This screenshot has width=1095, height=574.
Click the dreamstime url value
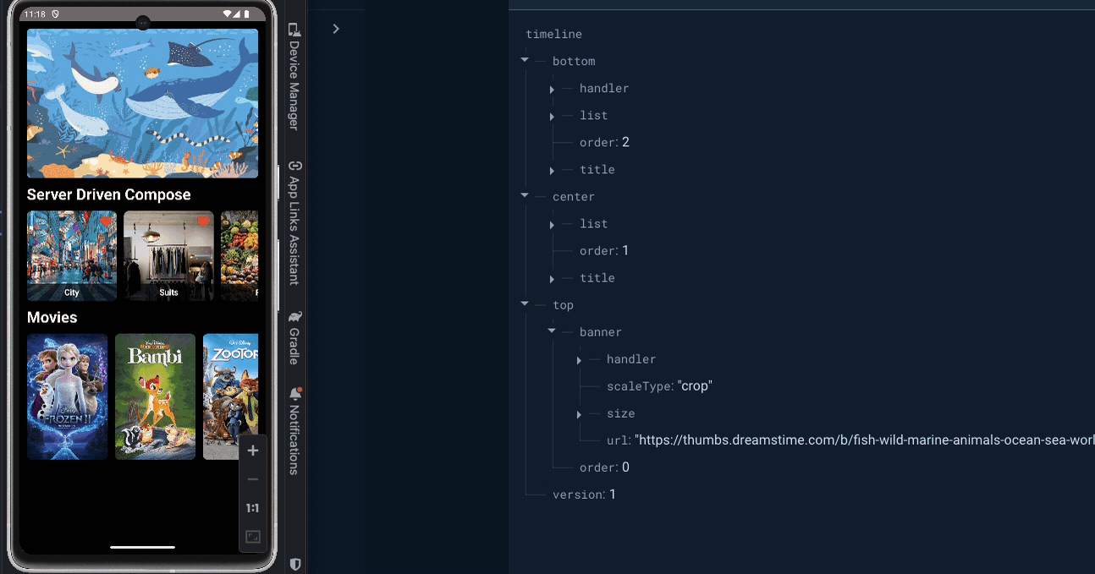click(x=863, y=440)
